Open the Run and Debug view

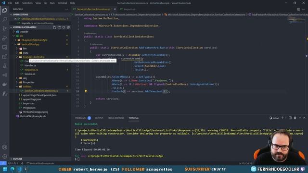(4, 38)
